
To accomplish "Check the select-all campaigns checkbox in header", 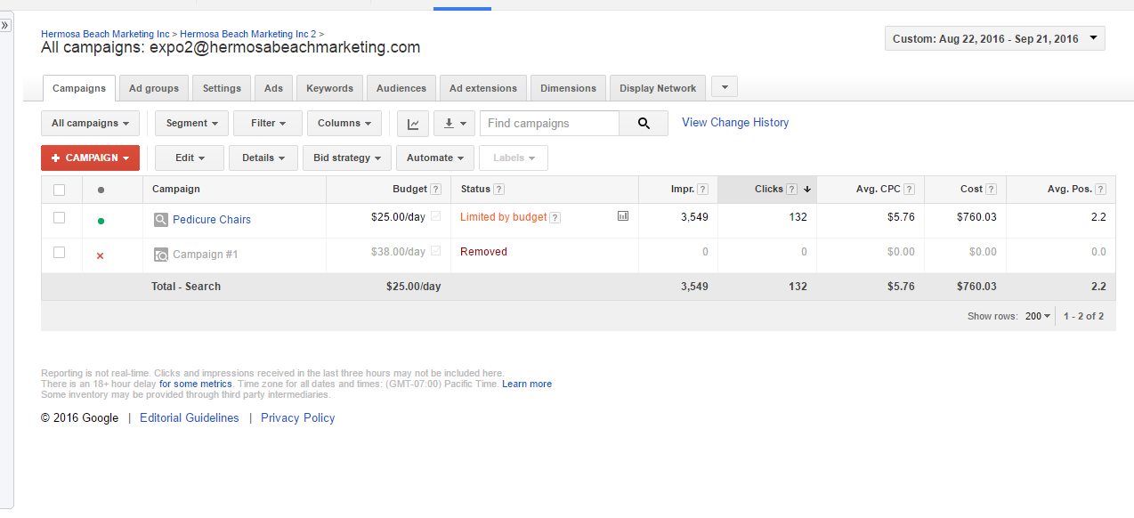I will pos(60,190).
